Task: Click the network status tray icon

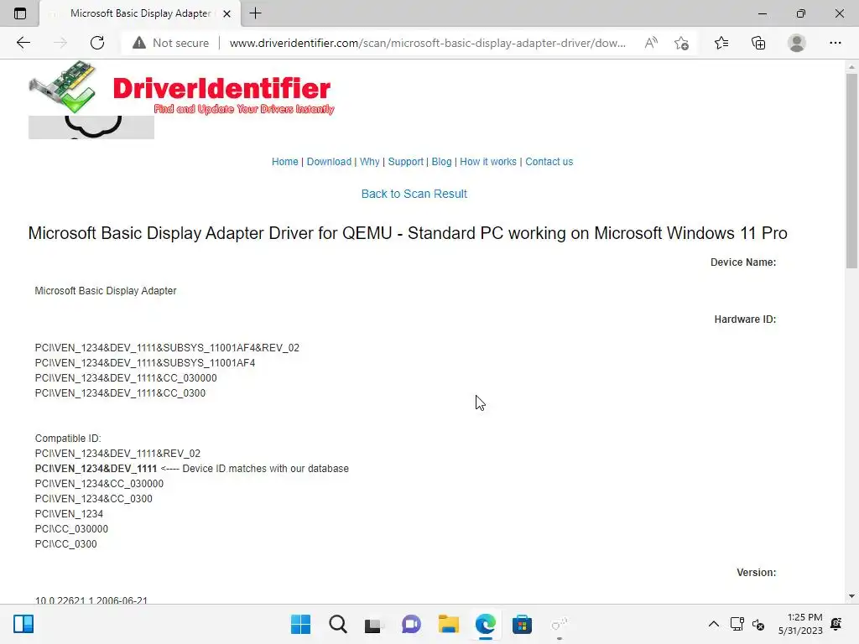Action: click(x=737, y=624)
